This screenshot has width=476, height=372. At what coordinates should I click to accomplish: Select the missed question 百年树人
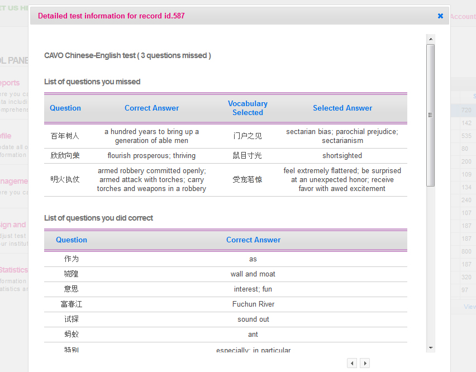click(x=65, y=136)
